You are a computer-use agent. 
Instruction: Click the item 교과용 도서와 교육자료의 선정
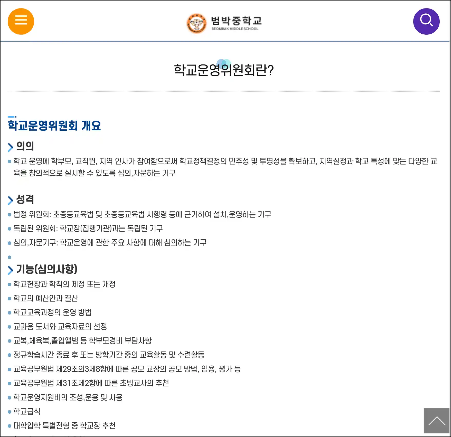coord(60,326)
